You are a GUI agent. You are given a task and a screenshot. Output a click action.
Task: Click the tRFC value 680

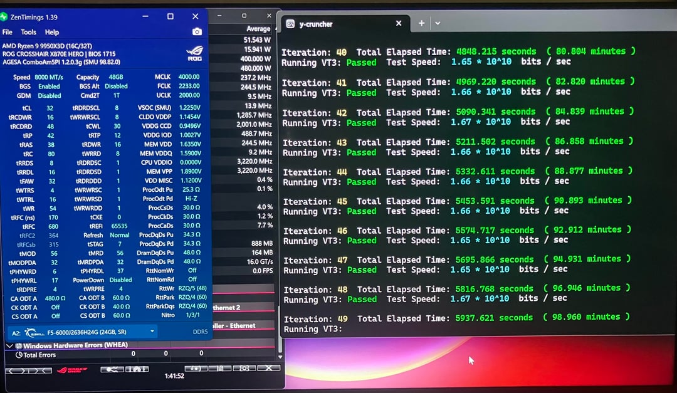tap(53, 227)
